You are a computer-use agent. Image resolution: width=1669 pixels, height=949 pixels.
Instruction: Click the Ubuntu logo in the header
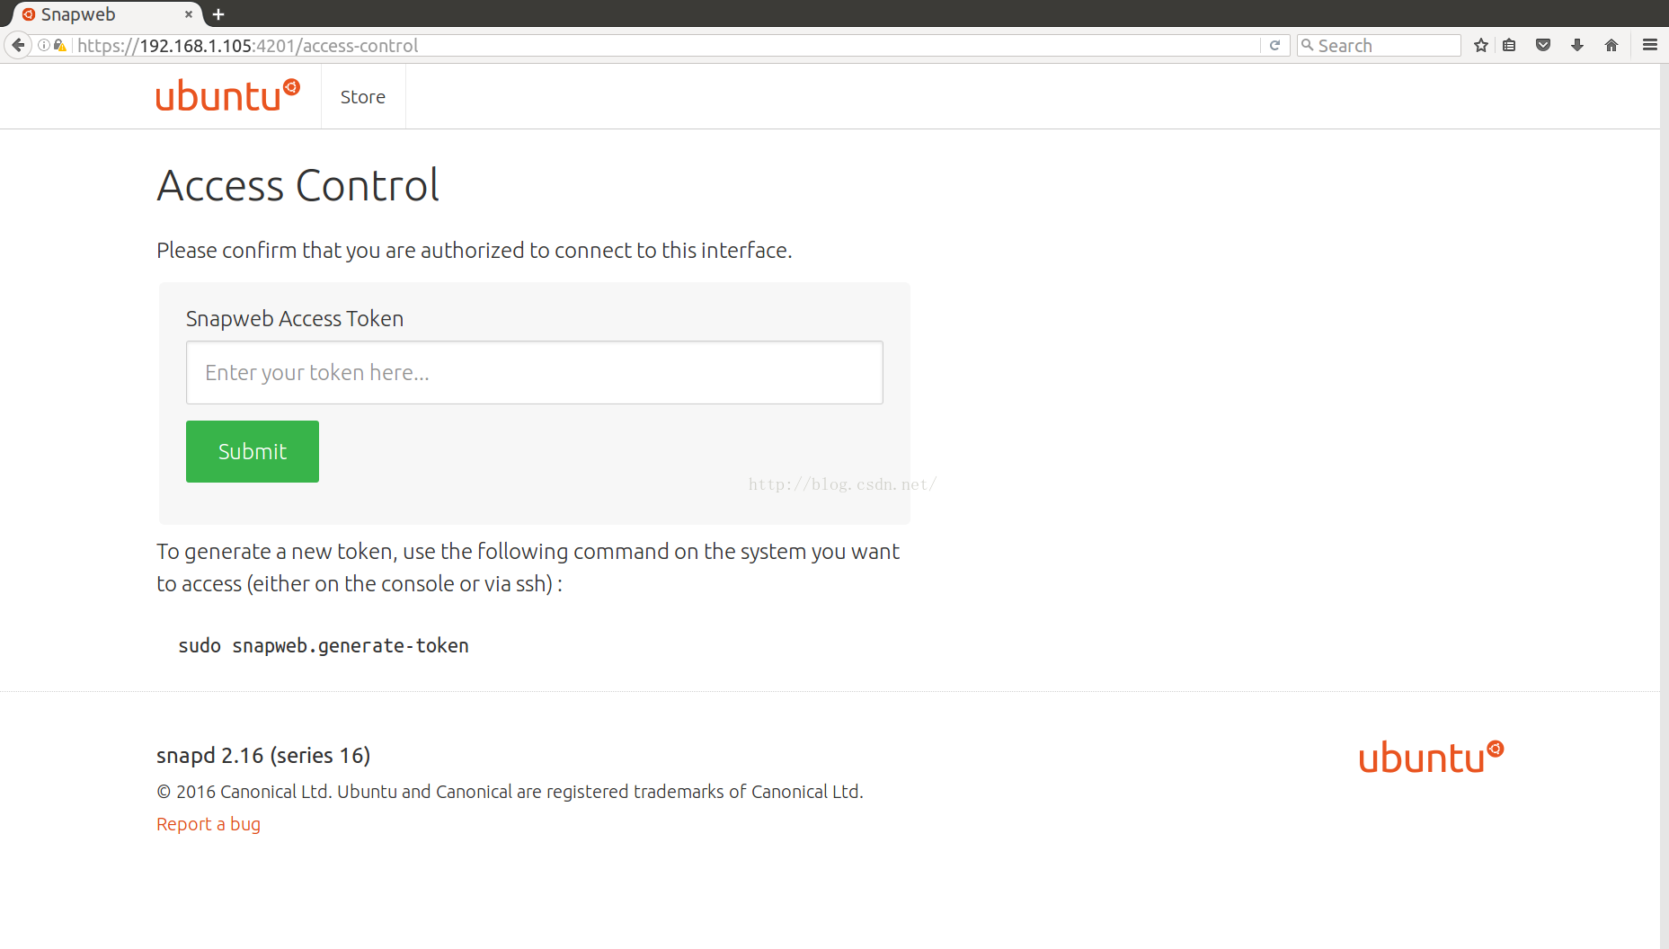coord(227,95)
